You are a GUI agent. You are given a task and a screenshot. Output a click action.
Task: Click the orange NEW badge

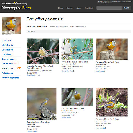[x=19, y=68]
